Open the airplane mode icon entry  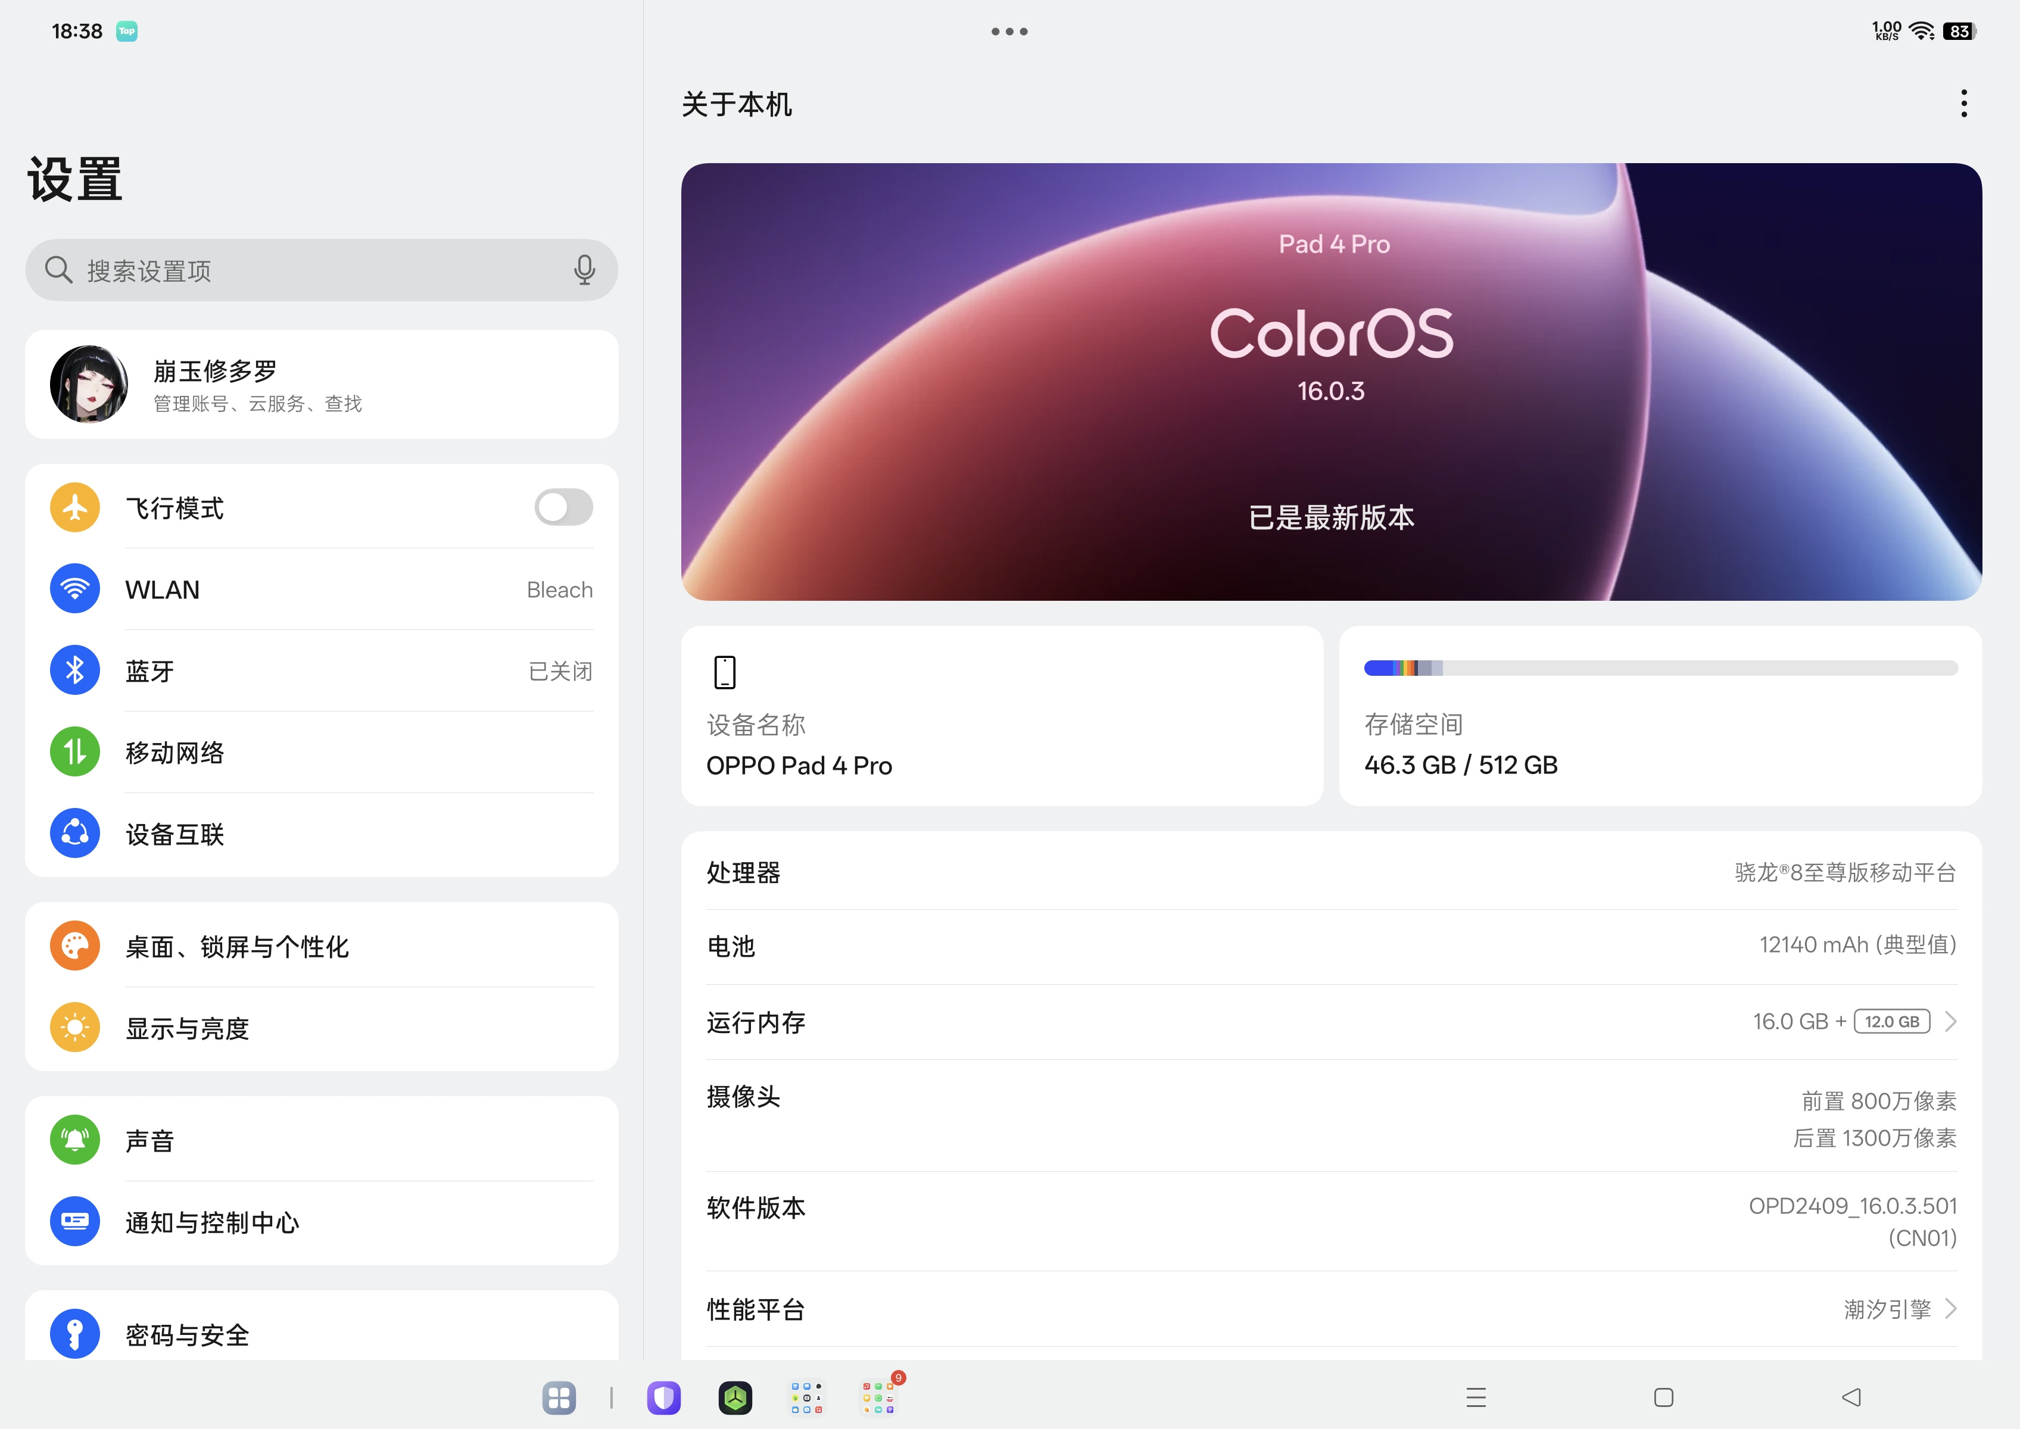point(75,508)
